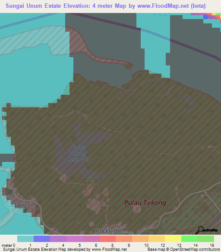The image size is (221, 252).
Task: Select the 2 meter purple legend swatch
Action: click(x=58, y=239)
